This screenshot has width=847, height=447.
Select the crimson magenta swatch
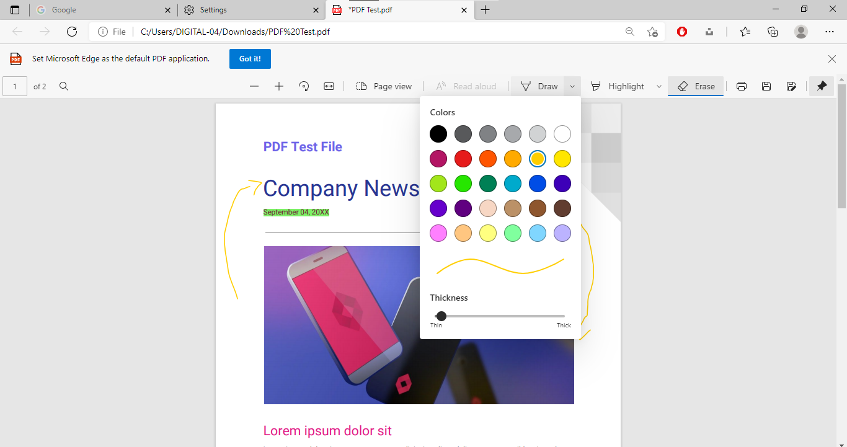(438, 159)
